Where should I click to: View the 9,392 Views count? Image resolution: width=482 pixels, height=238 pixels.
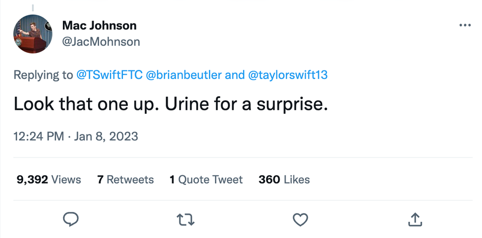pyautogui.click(x=49, y=180)
